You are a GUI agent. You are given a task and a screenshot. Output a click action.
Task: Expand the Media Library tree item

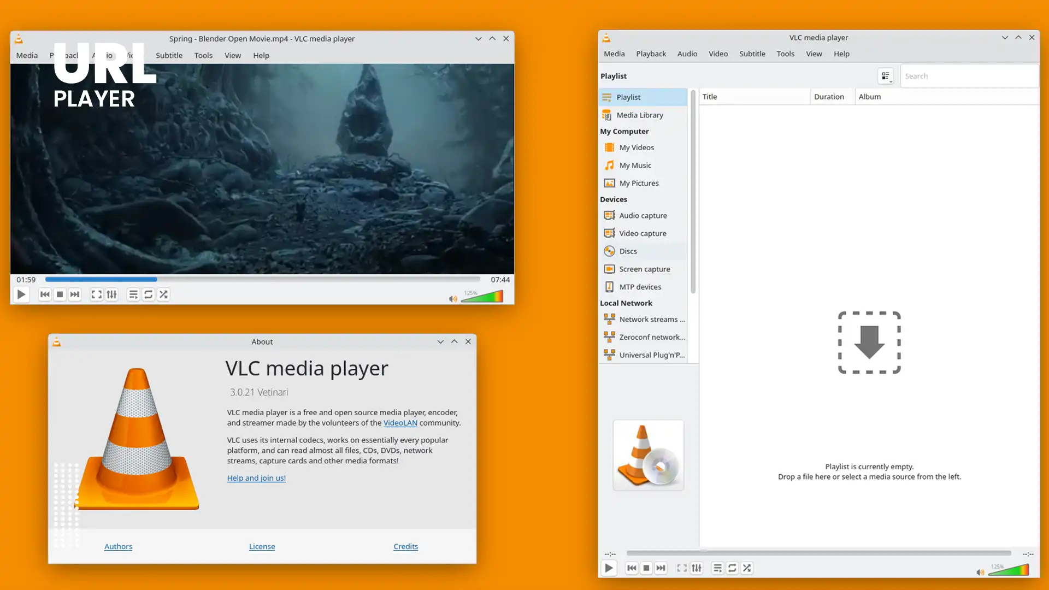coord(640,115)
